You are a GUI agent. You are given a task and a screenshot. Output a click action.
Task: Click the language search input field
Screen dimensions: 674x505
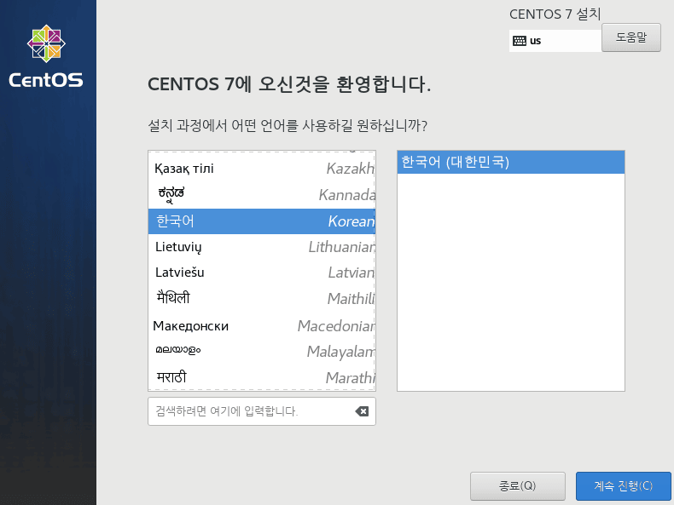[262, 411]
